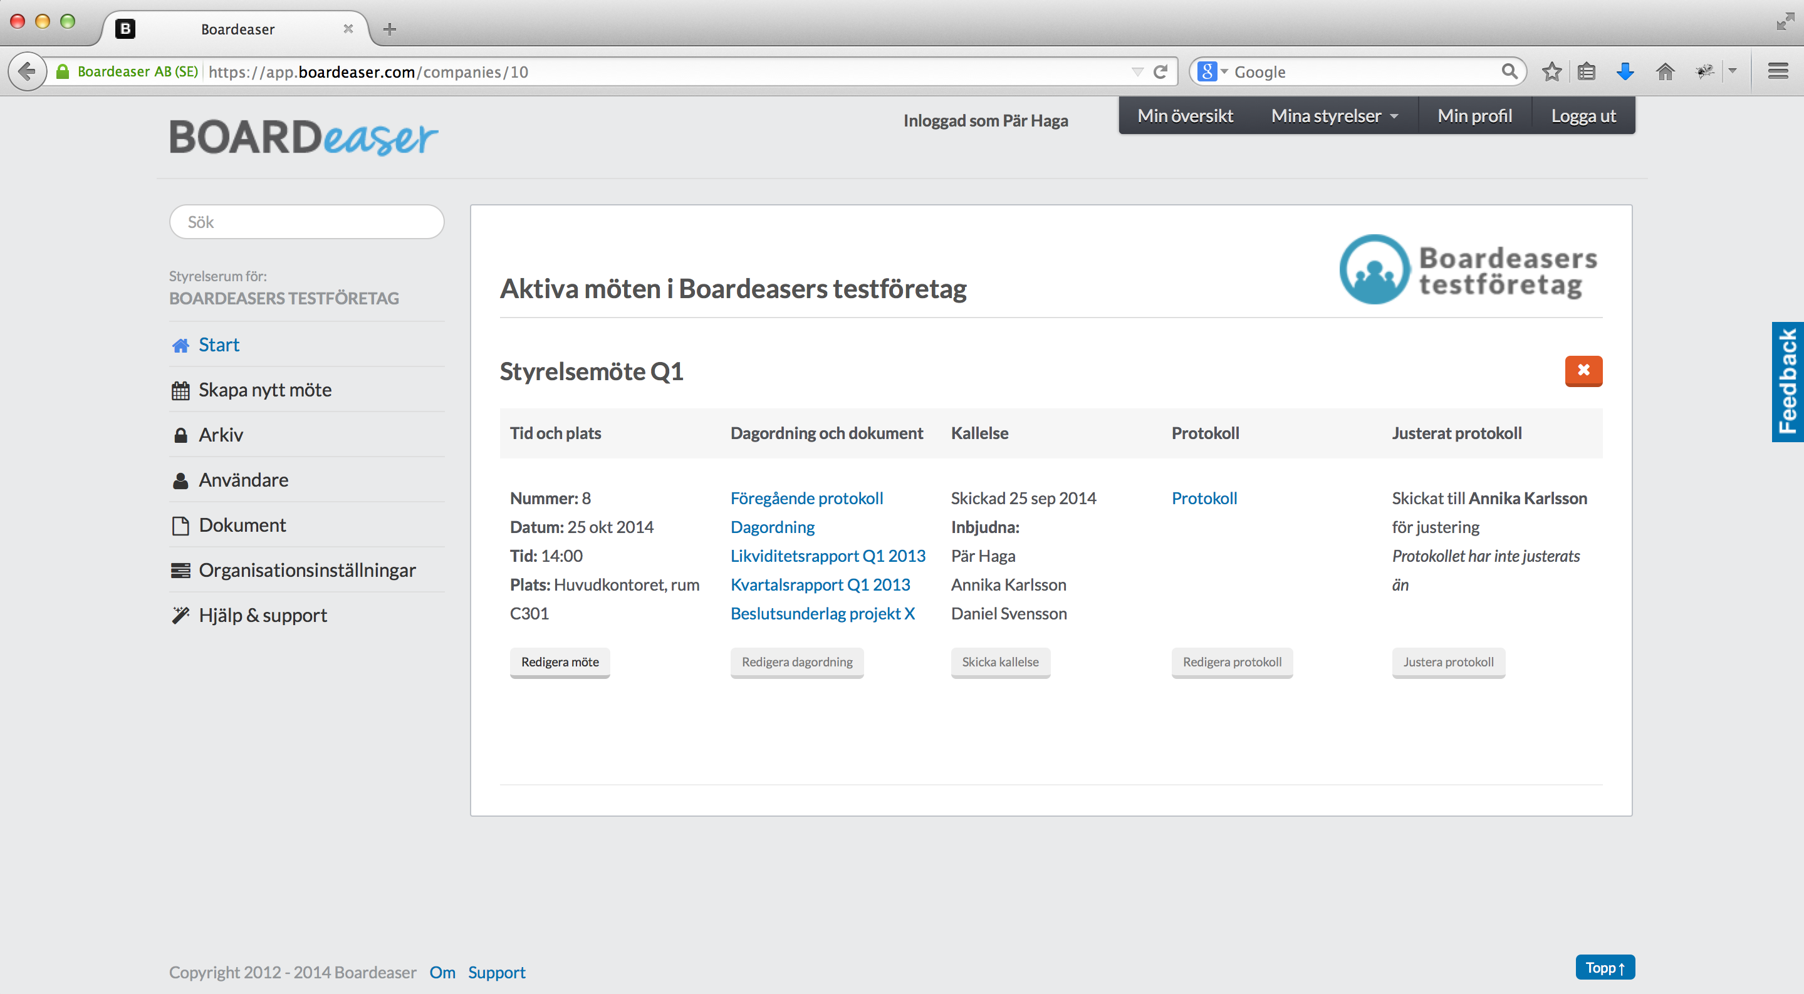Click in the Sök search field
Screen dimensions: 1804x994
point(307,222)
